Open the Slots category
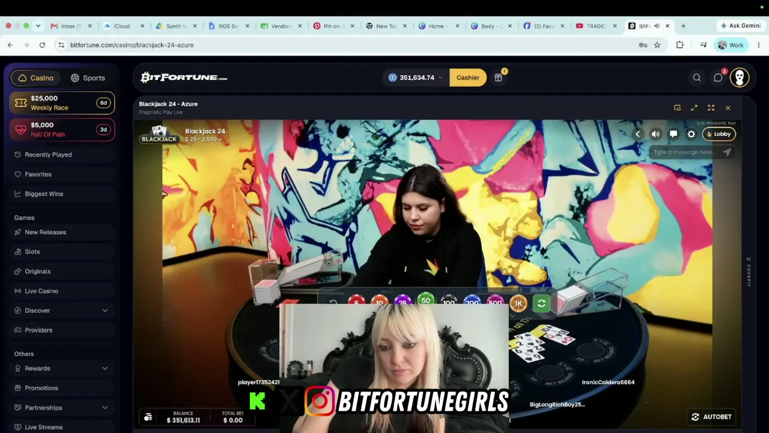Image resolution: width=769 pixels, height=433 pixels. pyautogui.click(x=62, y=251)
